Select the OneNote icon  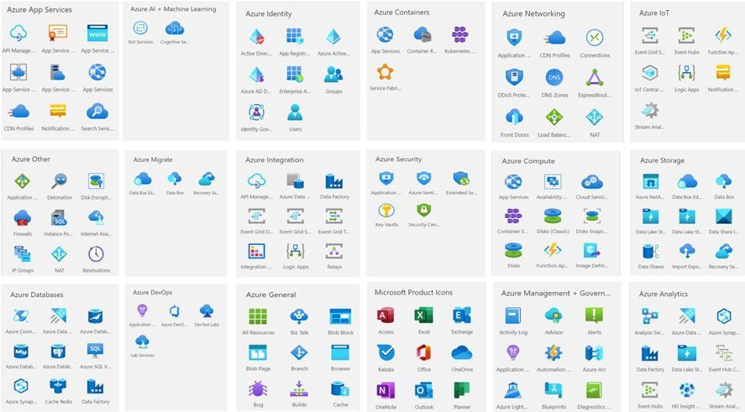pos(386,391)
